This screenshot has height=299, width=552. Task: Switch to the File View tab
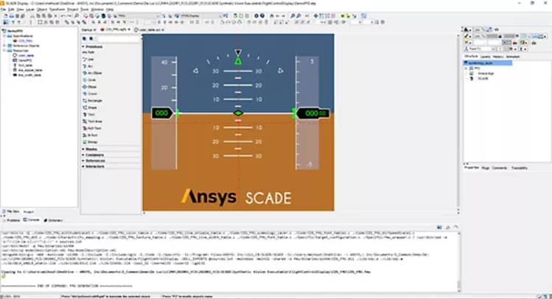[11, 211]
